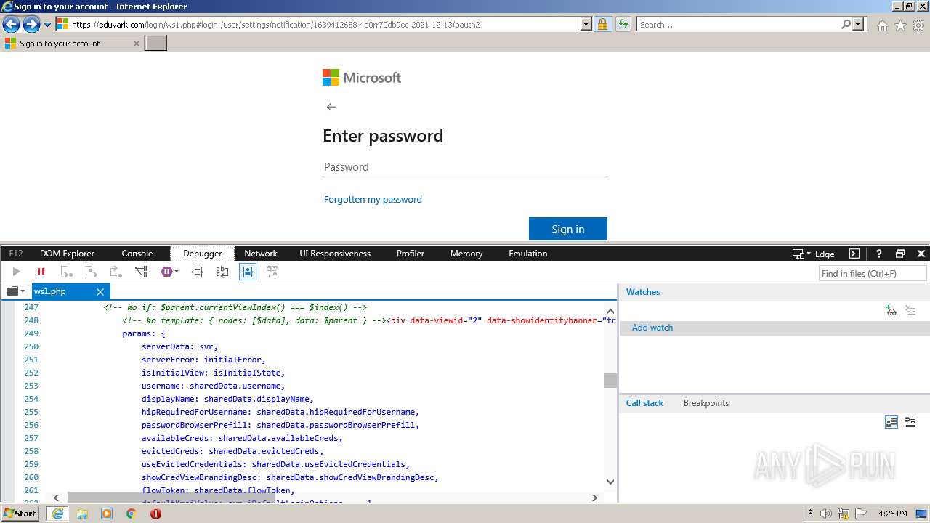
Task: Click line 250 serverData: svr text
Action: click(x=179, y=346)
